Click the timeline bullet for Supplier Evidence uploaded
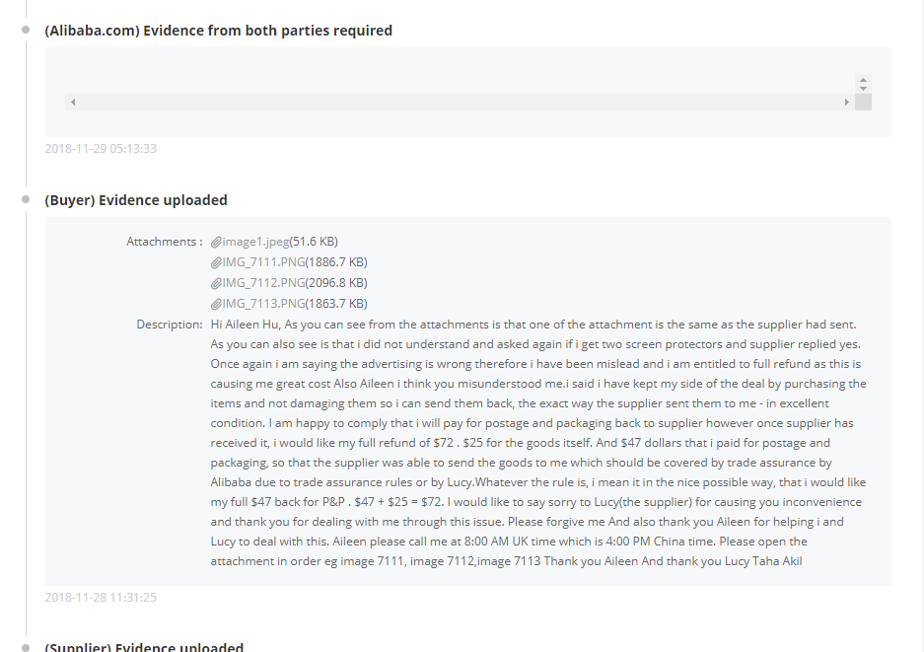 (x=26, y=648)
